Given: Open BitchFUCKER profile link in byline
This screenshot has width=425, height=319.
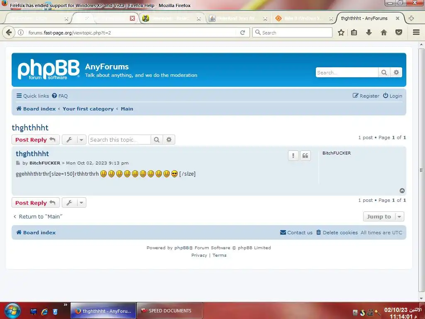Looking at the screenshot, I should [45, 163].
